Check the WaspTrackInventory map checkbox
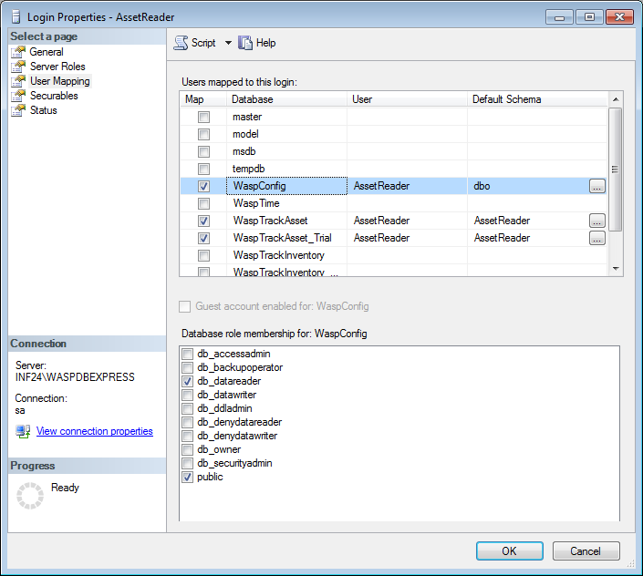Image resolution: width=643 pixels, height=576 pixels. [x=203, y=255]
